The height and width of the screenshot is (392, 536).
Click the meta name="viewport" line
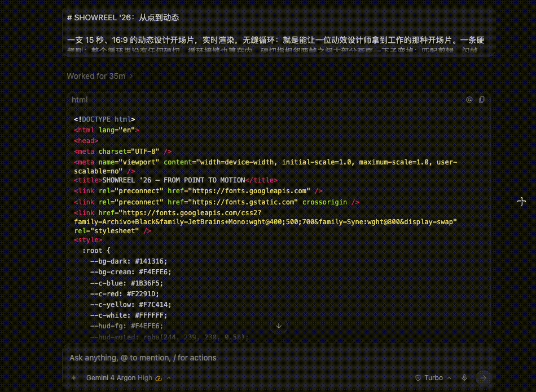pos(266,167)
